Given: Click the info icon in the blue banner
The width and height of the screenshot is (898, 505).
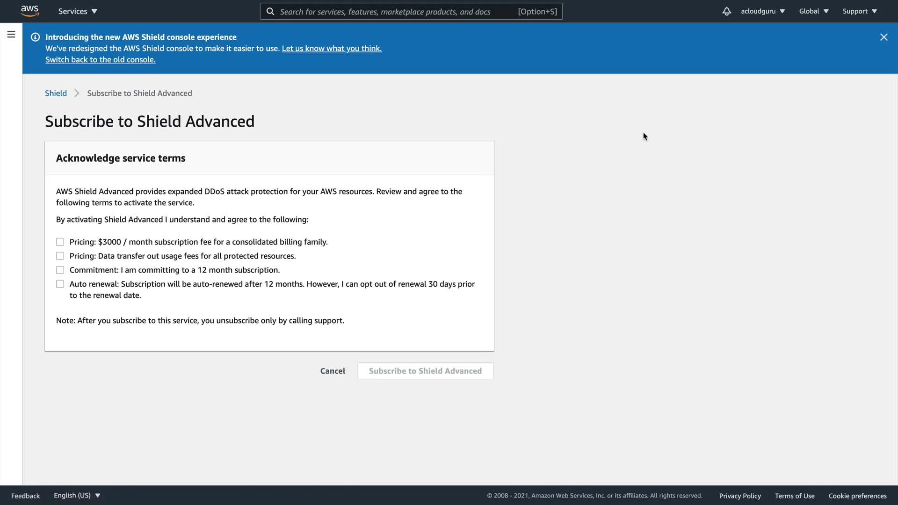Looking at the screenshot, I should [35, 37].
